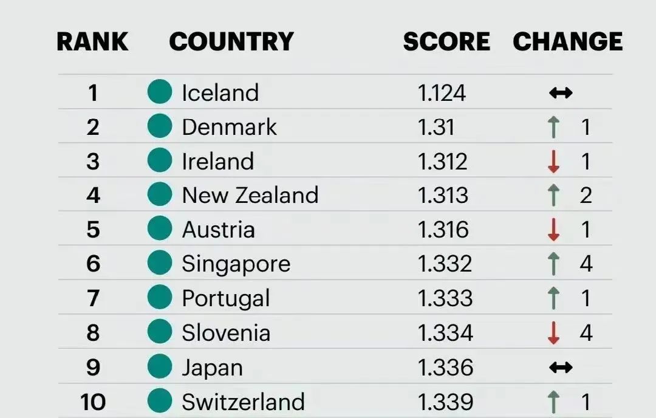Image resolution: width=656 pixels, height=418 pixels.
Task: Click the green up arrow for Portugal
Action: coord(553,298)
